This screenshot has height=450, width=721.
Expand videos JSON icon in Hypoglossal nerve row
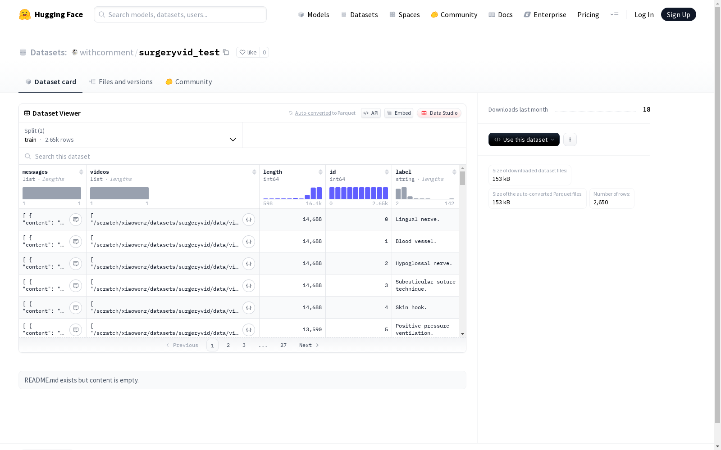249,264
